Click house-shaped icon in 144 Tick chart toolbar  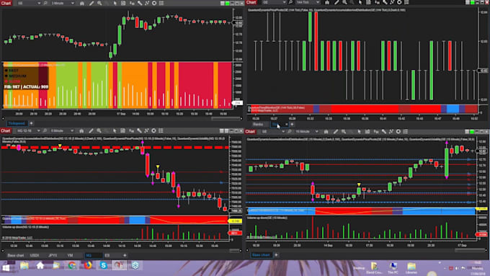[x=327, y=2]
